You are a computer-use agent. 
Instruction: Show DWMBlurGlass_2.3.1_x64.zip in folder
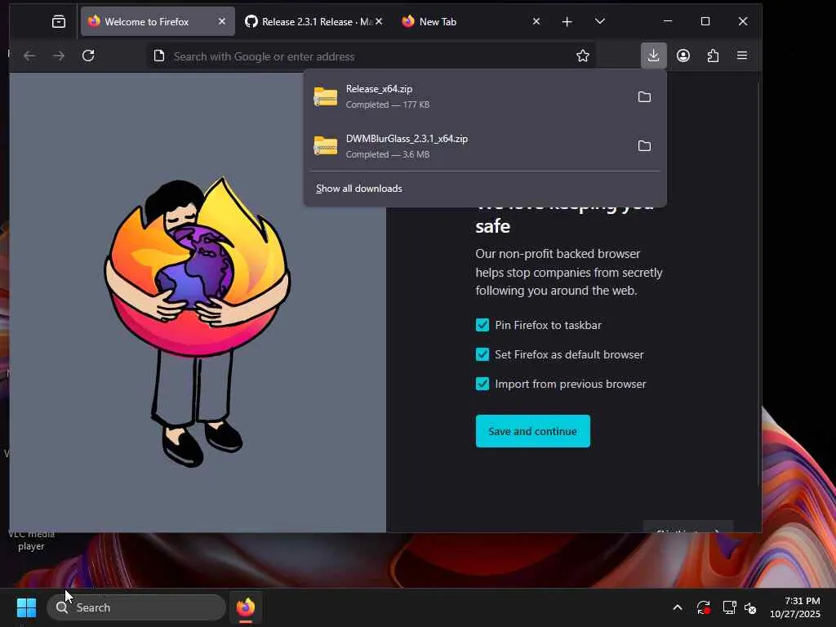(x=644, y=145)
